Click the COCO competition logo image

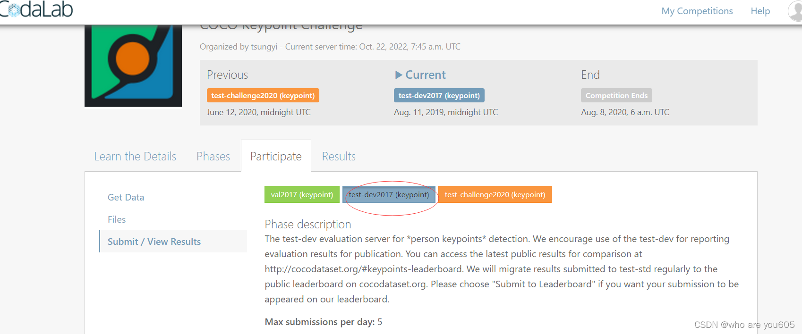[133, 66]
